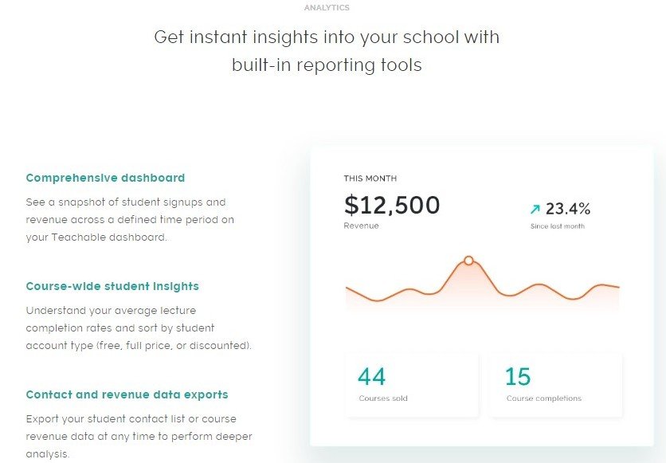Click the Comprehensive dashboard heading
The height and width of the screenshot is (463, 666).
point(105,178)
